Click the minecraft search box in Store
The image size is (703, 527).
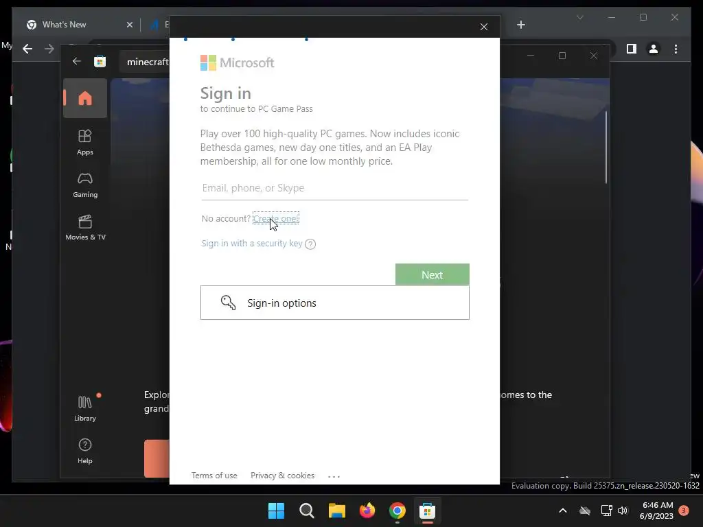pyautogui.click(x=146, y=62)
